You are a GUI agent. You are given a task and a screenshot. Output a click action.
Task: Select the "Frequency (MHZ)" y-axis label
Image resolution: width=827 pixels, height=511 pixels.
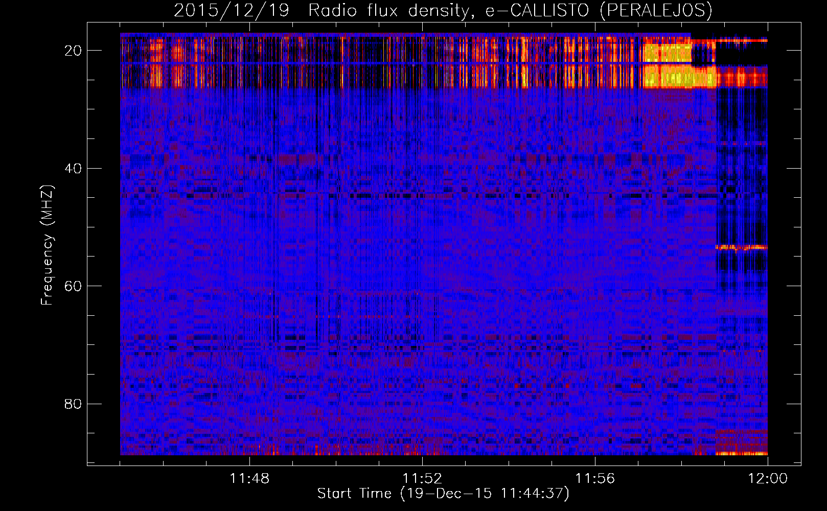pos(47,245)
